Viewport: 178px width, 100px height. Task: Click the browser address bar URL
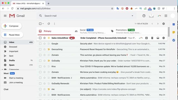point(35,9)
